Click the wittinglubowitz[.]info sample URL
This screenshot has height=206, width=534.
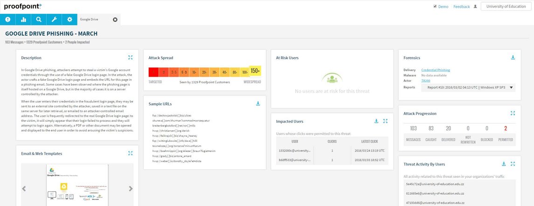click(175, 140)
